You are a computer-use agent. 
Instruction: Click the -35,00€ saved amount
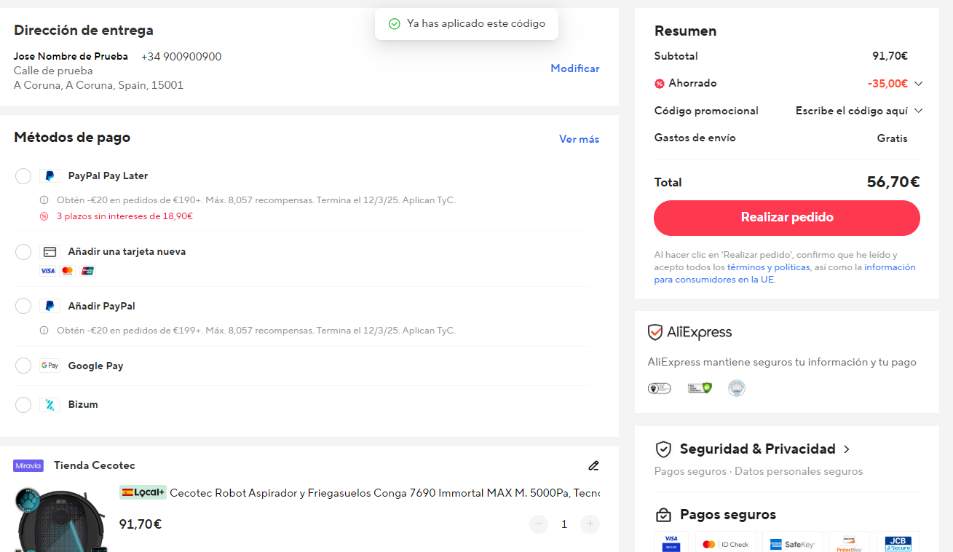click(887, 84)
